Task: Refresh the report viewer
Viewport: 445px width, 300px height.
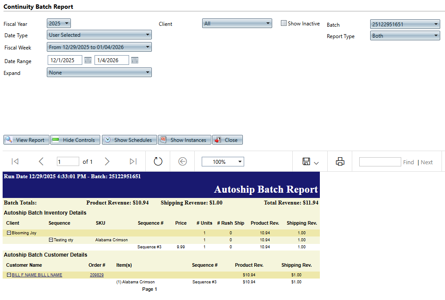Action: pyautogui.click(x=158, y=162)
